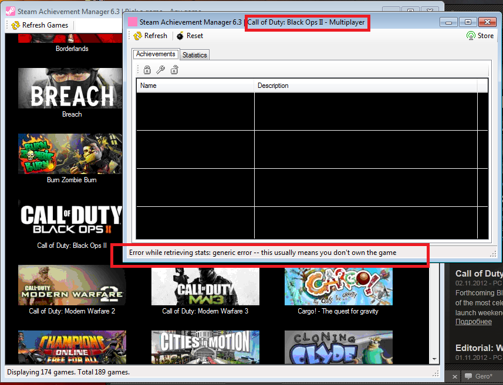Viewport: 503px width, 385px height.
Task: Select the Champions Online thumbnail
Action: pyautogui.click(x=72, y=347)
